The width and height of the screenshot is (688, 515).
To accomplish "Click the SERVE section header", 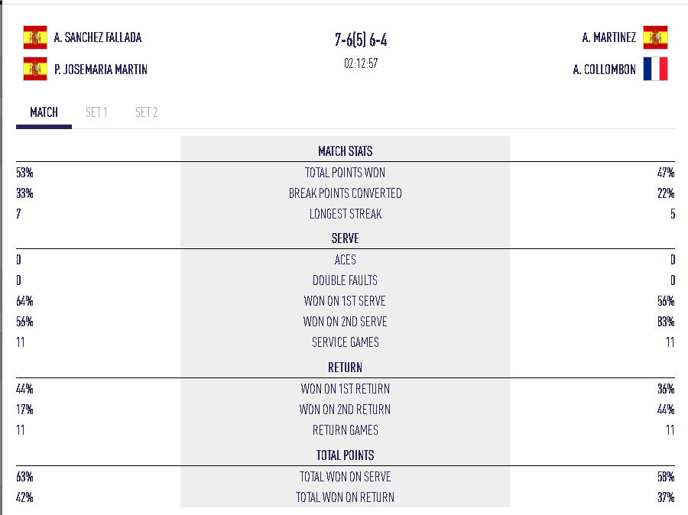I will pyautogui.click(x=346, y=238).
